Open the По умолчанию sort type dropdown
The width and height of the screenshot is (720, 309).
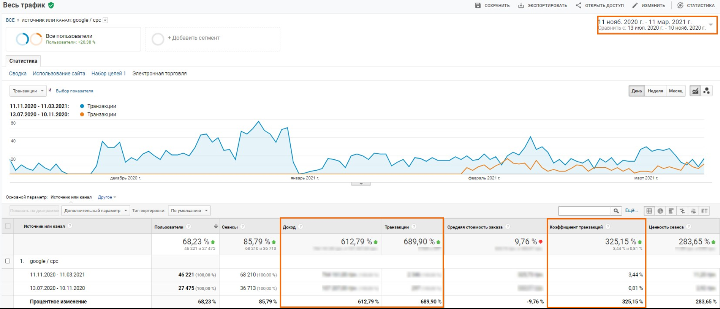coord(189,211)
